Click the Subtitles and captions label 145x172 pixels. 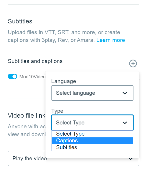(35, 61)
